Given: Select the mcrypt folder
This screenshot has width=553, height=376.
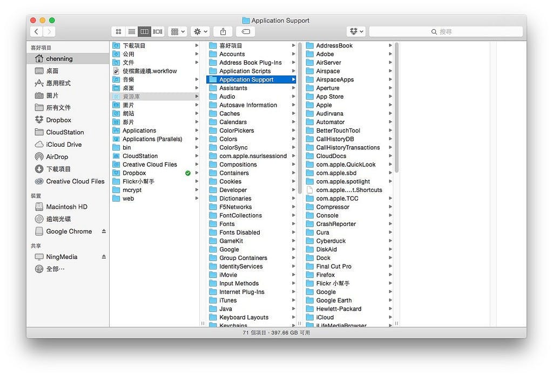Looking at the screenshot, I should 155,190.
